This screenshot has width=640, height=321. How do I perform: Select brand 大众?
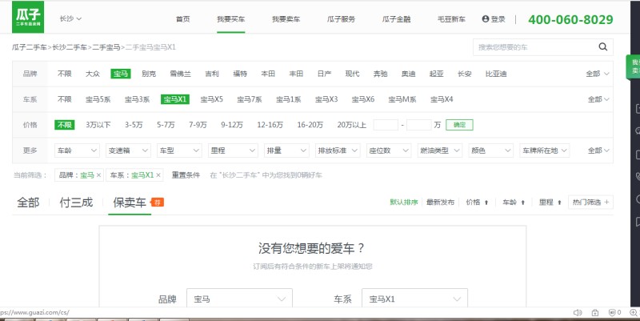coord(93,74)
